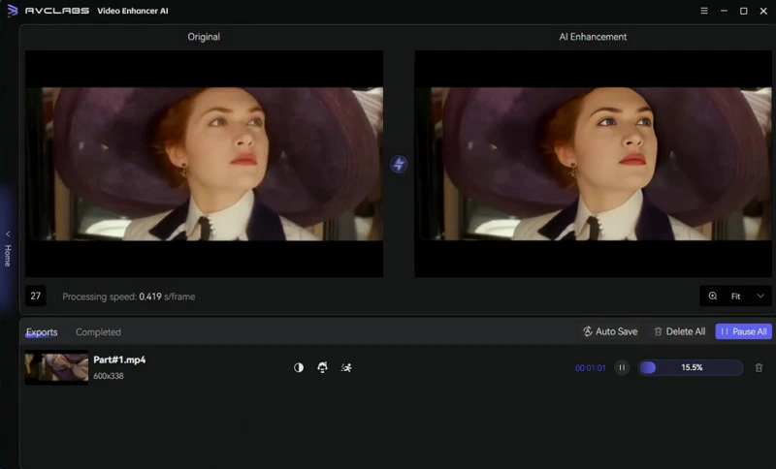Viewport: 776px width, 469px height.
Task: Click the AI Enhancement label above preview
Action: tap(593, 37)
